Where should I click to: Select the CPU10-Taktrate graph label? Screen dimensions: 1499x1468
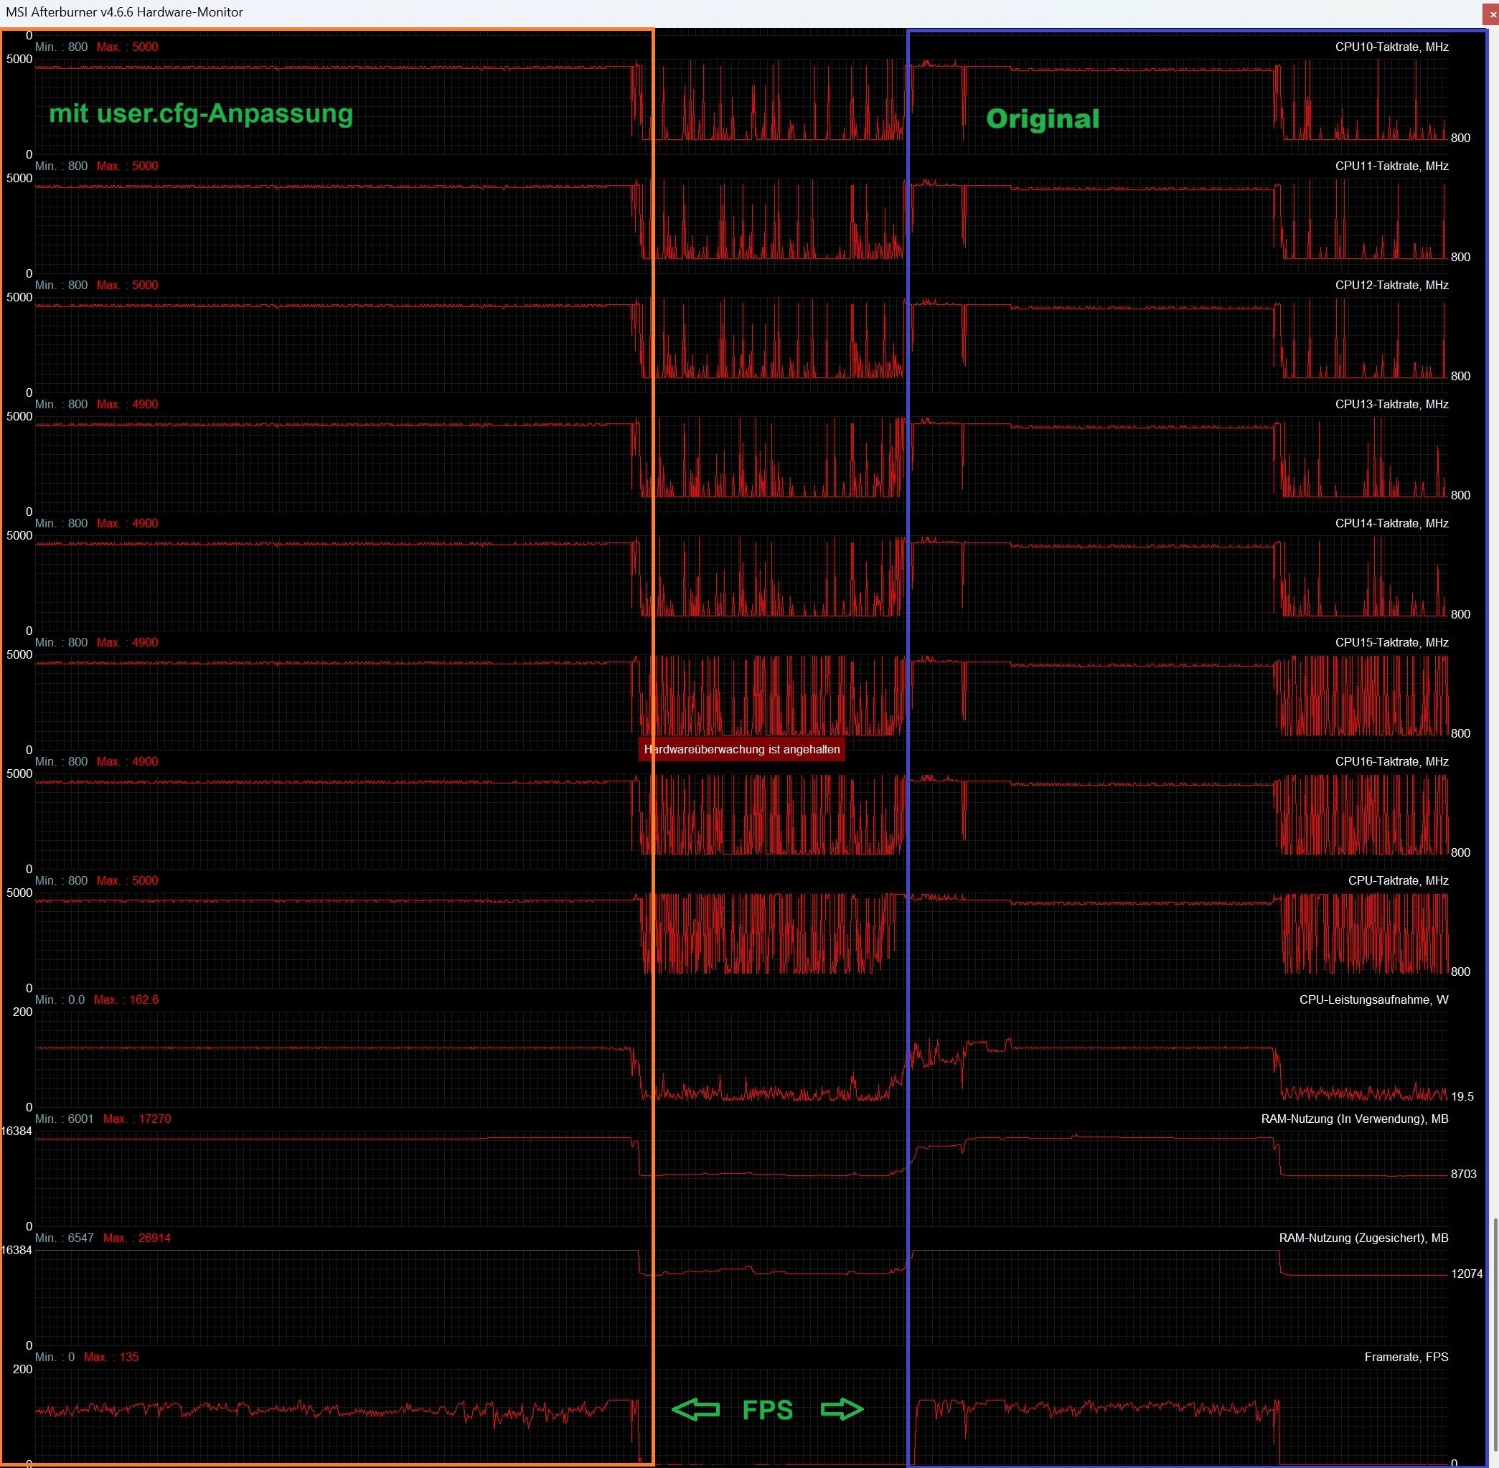(1391, 47)
